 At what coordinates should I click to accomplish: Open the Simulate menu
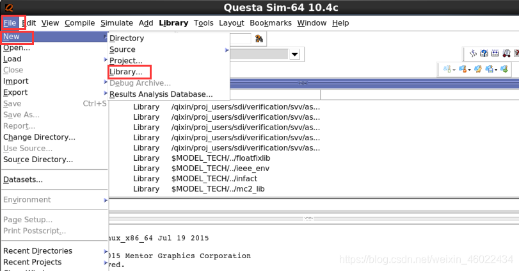point(117,23)
